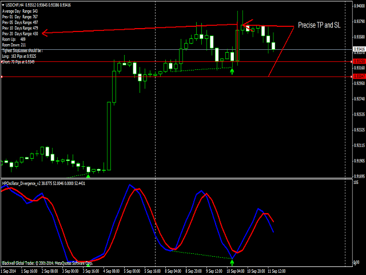Click the green arrow at the 3 Sep oscillator bottom
The height and width of the screenshot is (275, 366).
[x=88, y=265]
